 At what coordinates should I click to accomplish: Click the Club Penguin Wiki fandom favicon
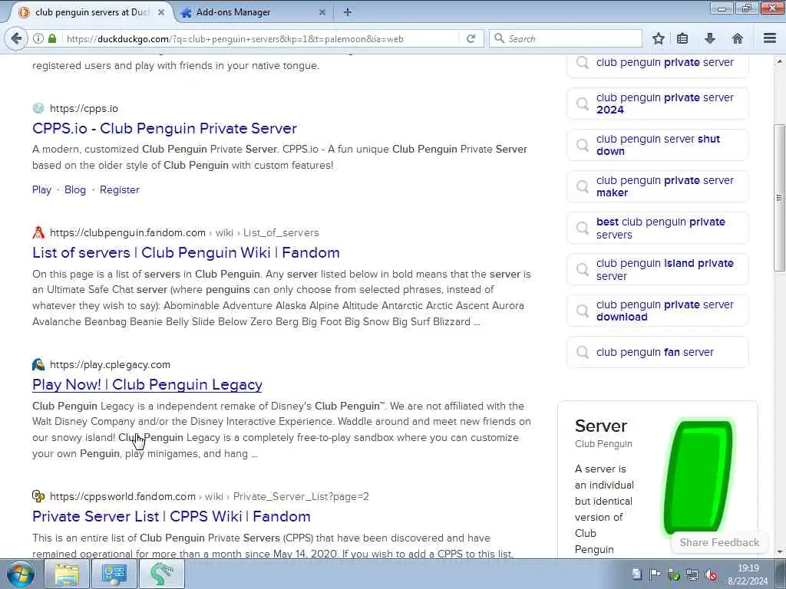coord(38,232)
